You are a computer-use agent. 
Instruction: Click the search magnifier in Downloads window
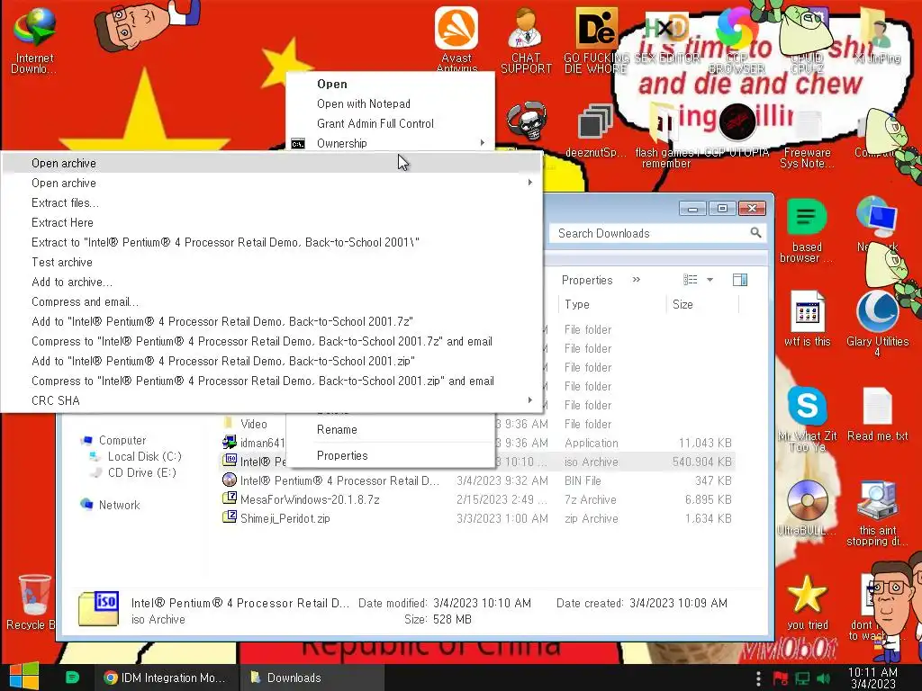tap(755, 233)
